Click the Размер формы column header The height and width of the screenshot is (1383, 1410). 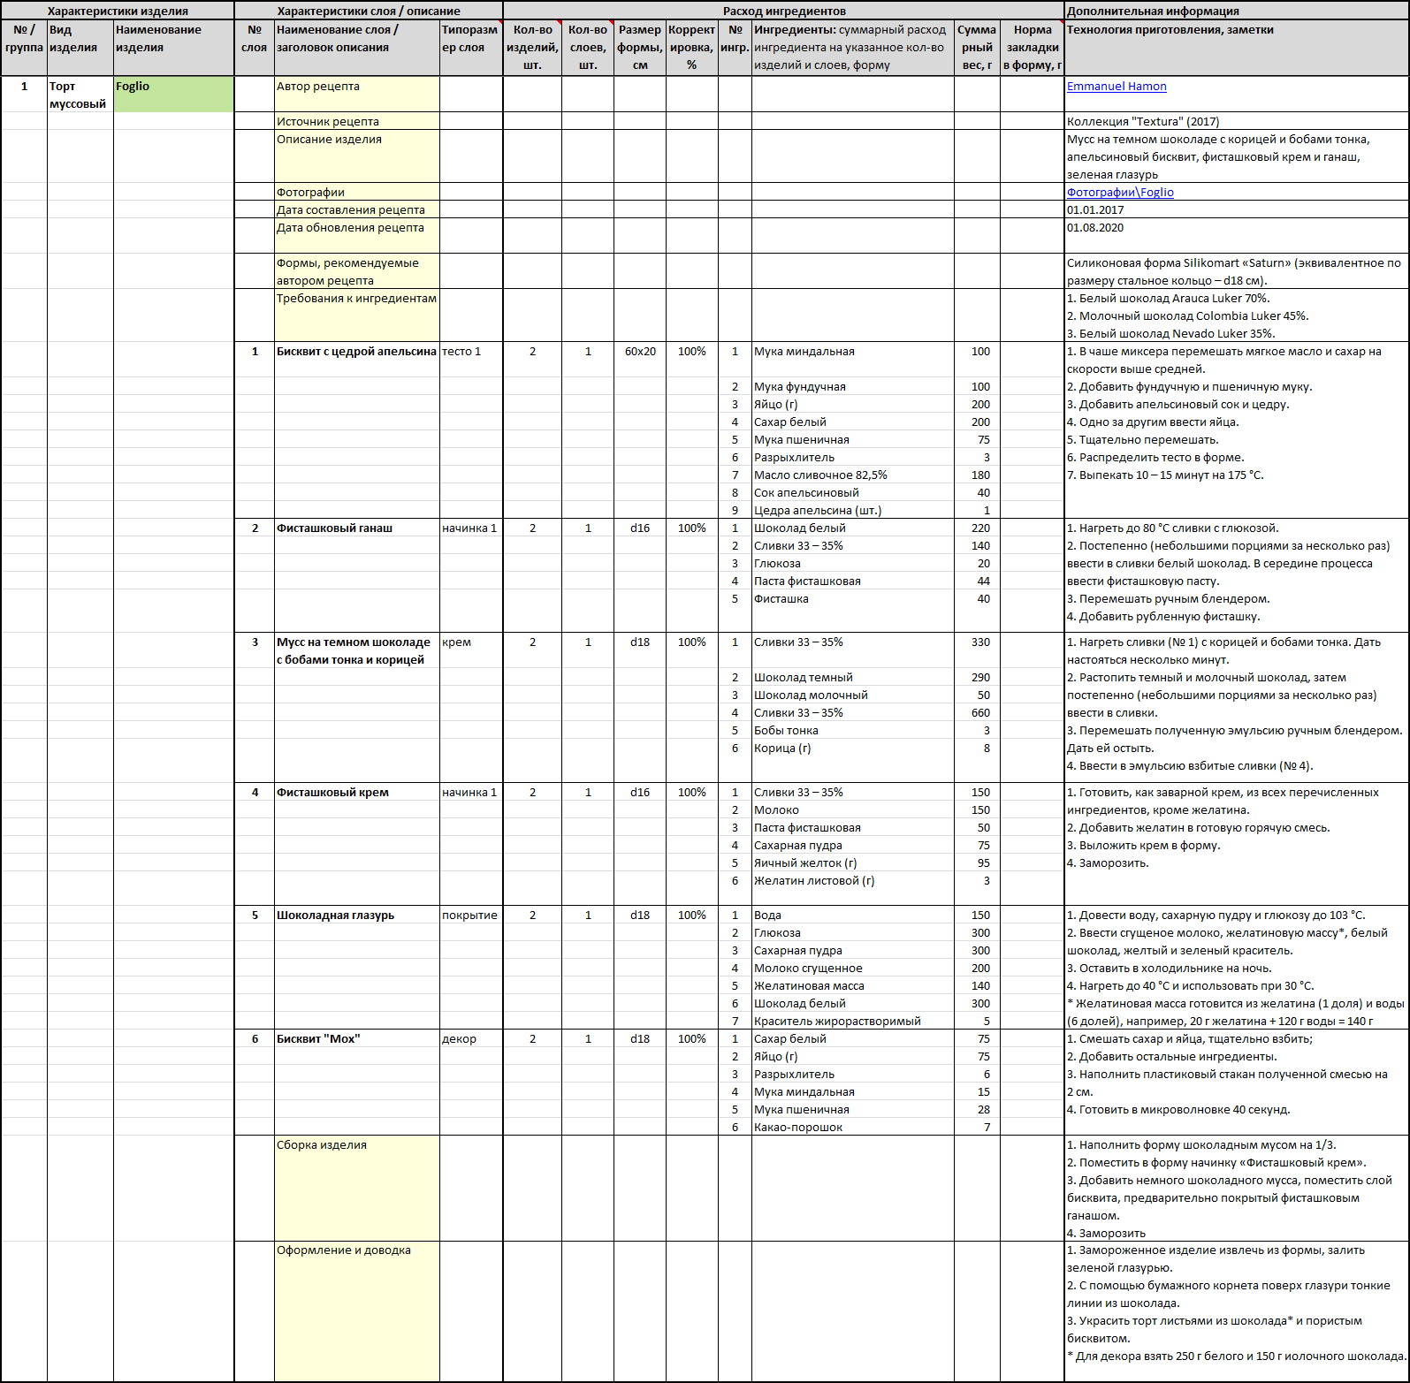coord(640,48)
